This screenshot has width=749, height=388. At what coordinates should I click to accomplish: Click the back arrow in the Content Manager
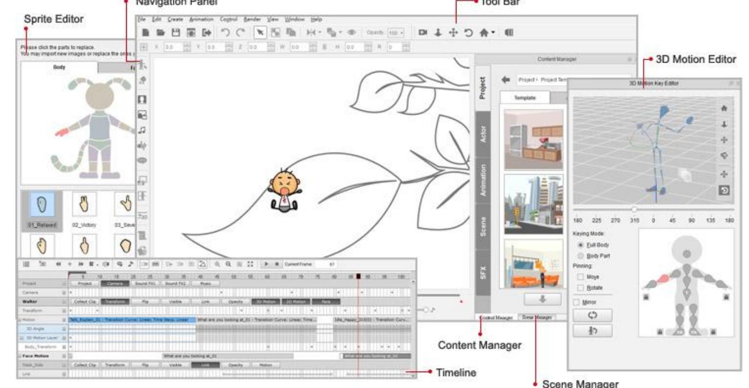click(506, 80)
